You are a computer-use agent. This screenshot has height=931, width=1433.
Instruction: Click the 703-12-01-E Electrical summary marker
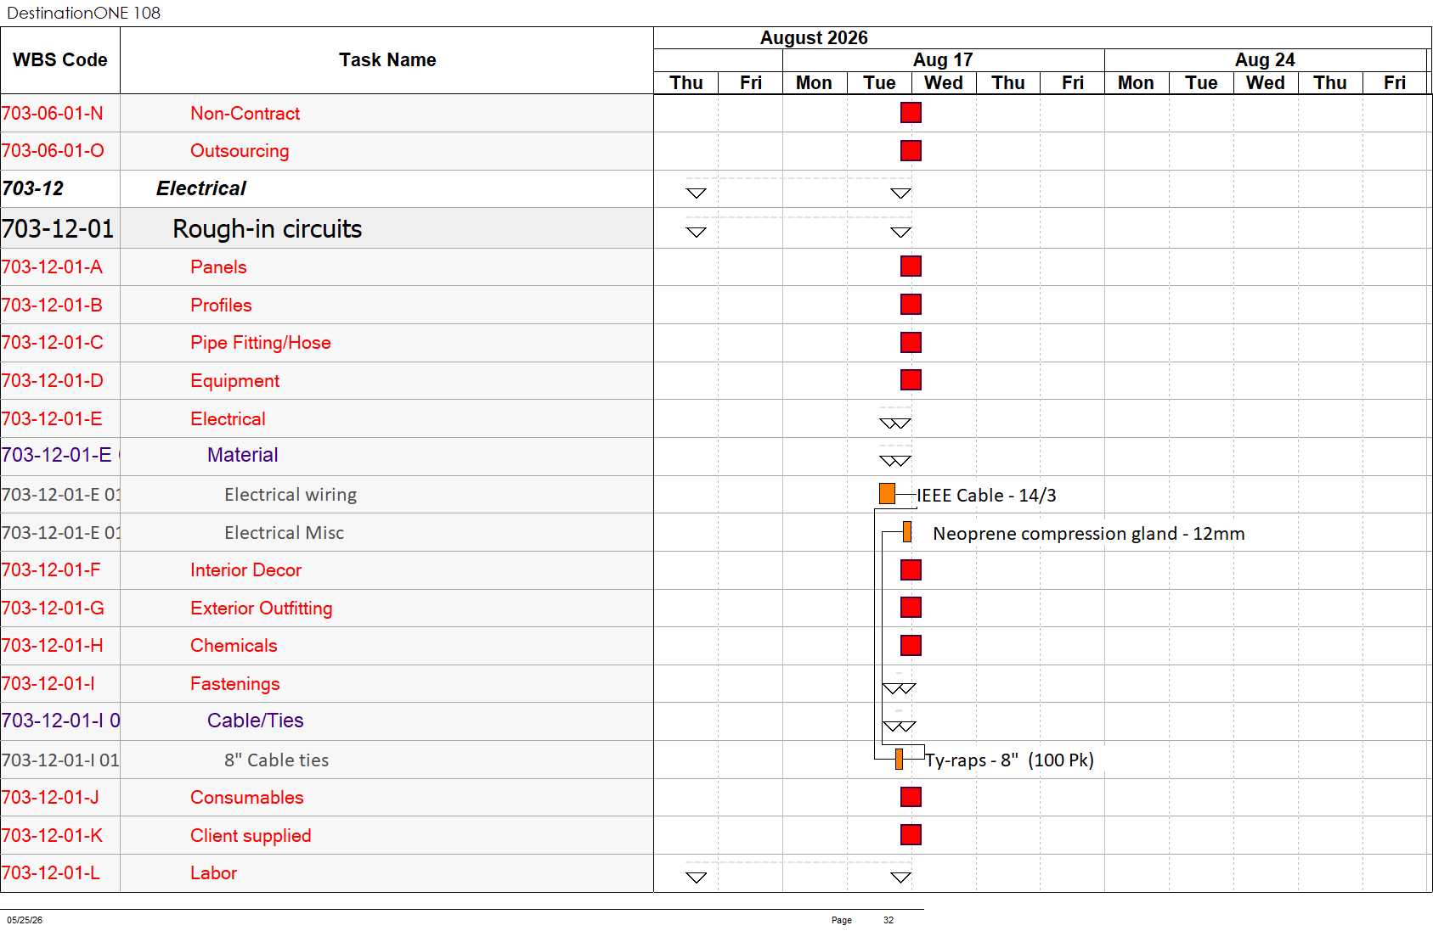895,423
